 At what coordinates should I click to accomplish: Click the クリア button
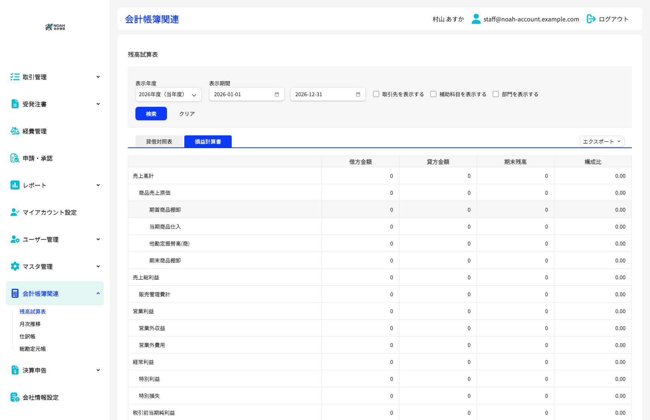pos(187,114)
